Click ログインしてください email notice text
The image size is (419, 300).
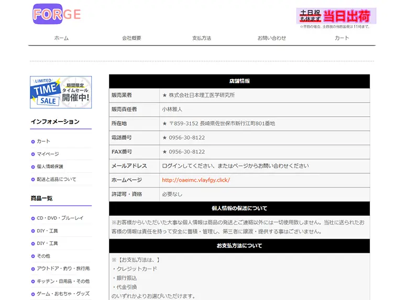[235, 166]
